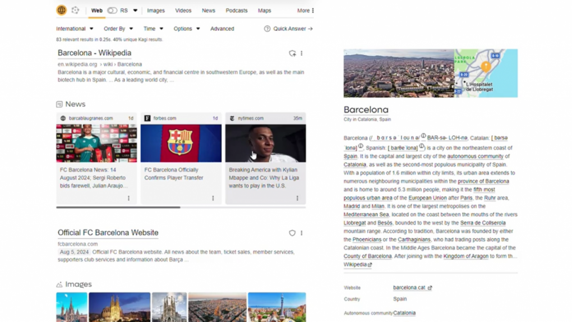
Task: Switch to the Videos tab
Action: pos(183,10)
